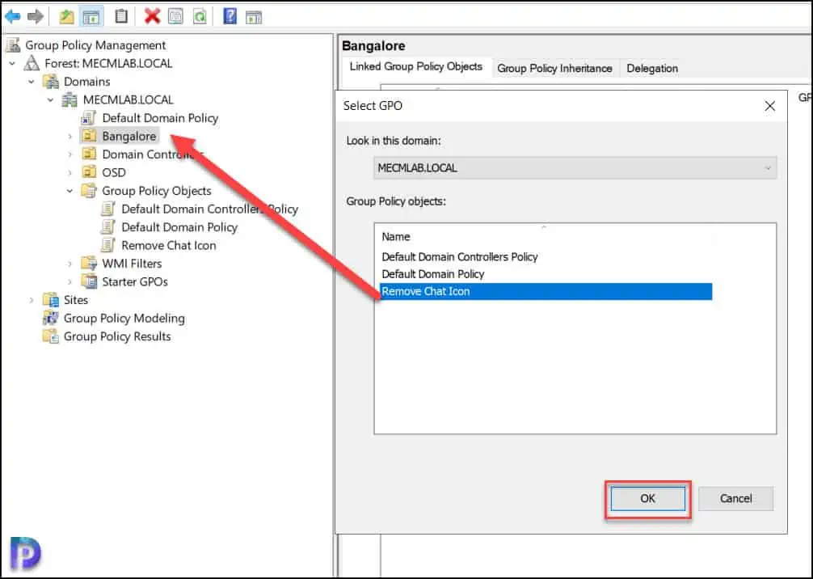
Task: Click the WMI Filters folder icon
Action: pyautogui.click(x=89, y=264)
